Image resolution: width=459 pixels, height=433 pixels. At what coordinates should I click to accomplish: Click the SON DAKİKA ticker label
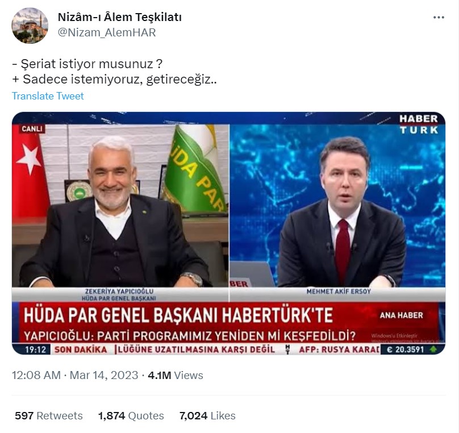[81, 349]
